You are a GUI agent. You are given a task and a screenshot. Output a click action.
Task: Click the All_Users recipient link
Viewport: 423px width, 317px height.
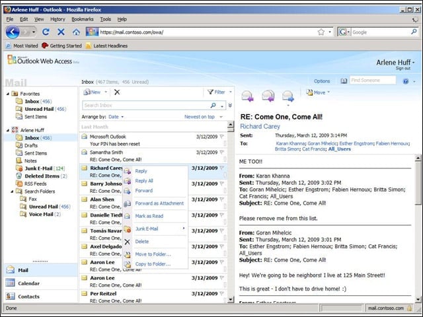pyautogui.click(x=339, y=149)
